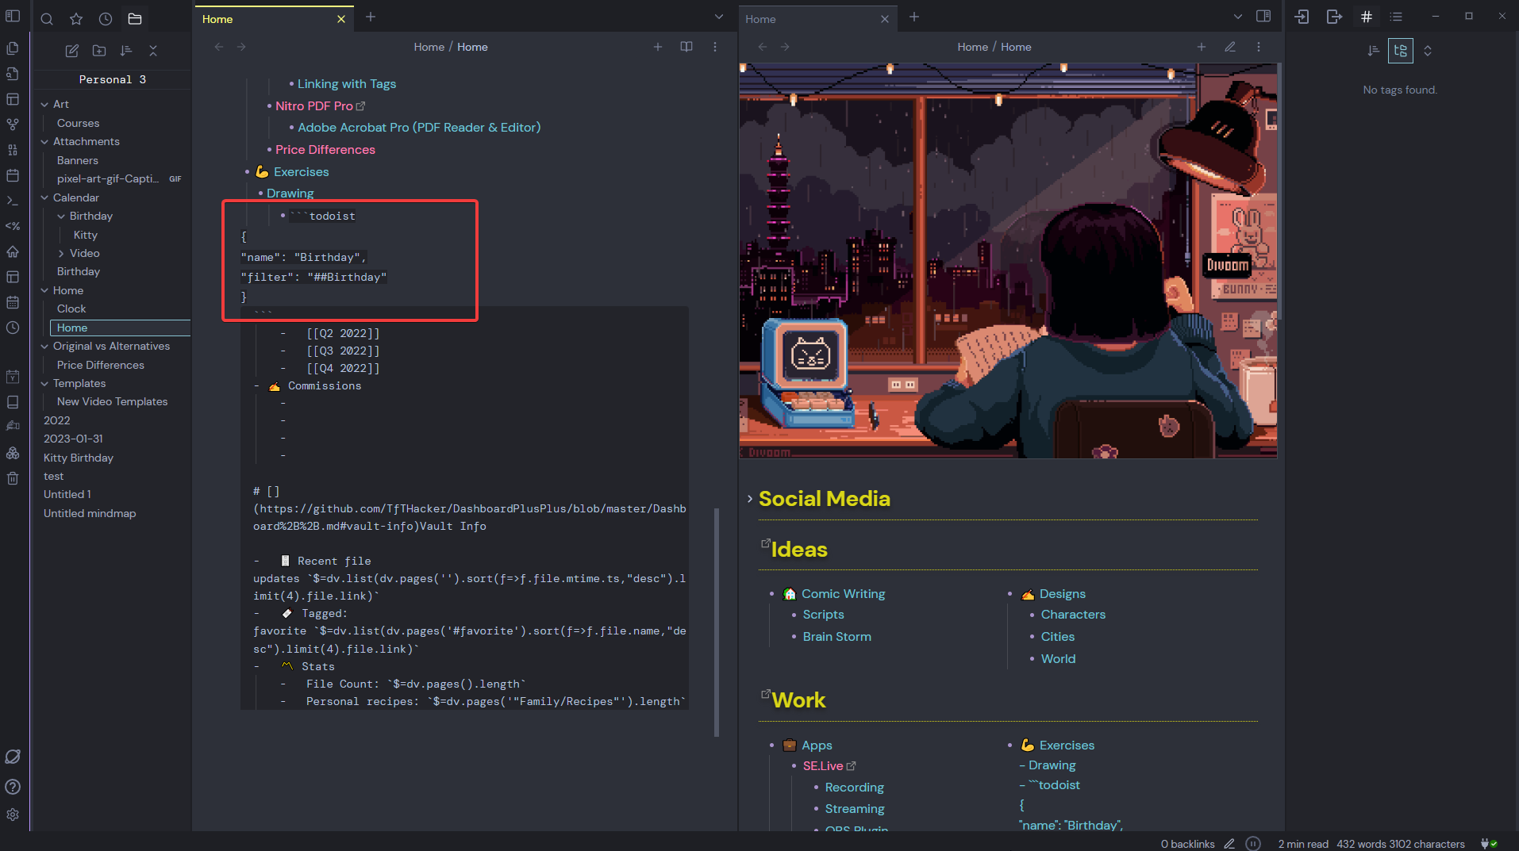Toggle the right sidebar visibility
The height and width of the screenshot is (851, 1519).
tap(1263, 17)
